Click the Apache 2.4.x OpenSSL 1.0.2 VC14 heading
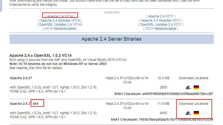The height and width of the screenshot is (125, 223). [40, 55]
